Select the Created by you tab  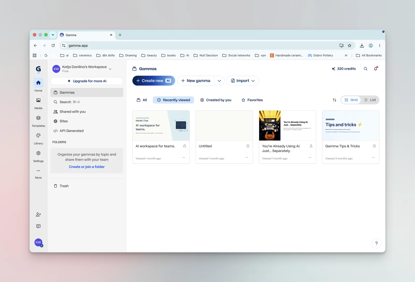point(216,100)
